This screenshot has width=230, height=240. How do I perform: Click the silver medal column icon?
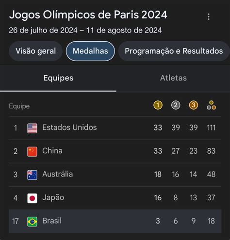pos(176,105)
